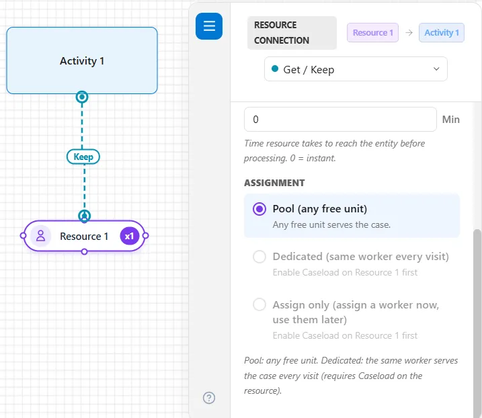
Task: Open the Get / Keep dropdown
Action: [356, 69]
